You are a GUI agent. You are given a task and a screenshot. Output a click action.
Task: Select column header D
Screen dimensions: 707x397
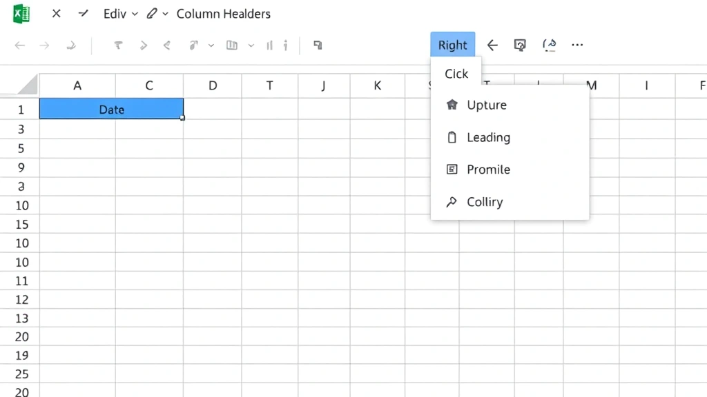pos(213,86)
